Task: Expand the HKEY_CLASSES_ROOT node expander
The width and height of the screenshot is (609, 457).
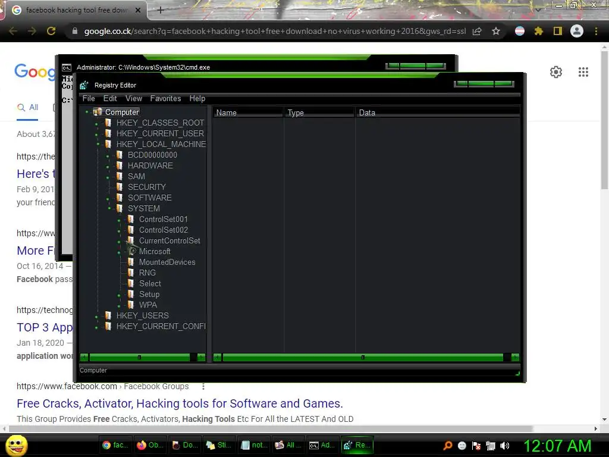Action: (x=96, y=124)
